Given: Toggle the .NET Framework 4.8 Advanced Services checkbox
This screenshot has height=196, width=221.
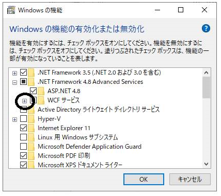Looking at the screenshot, I should [x=24, y=82].
